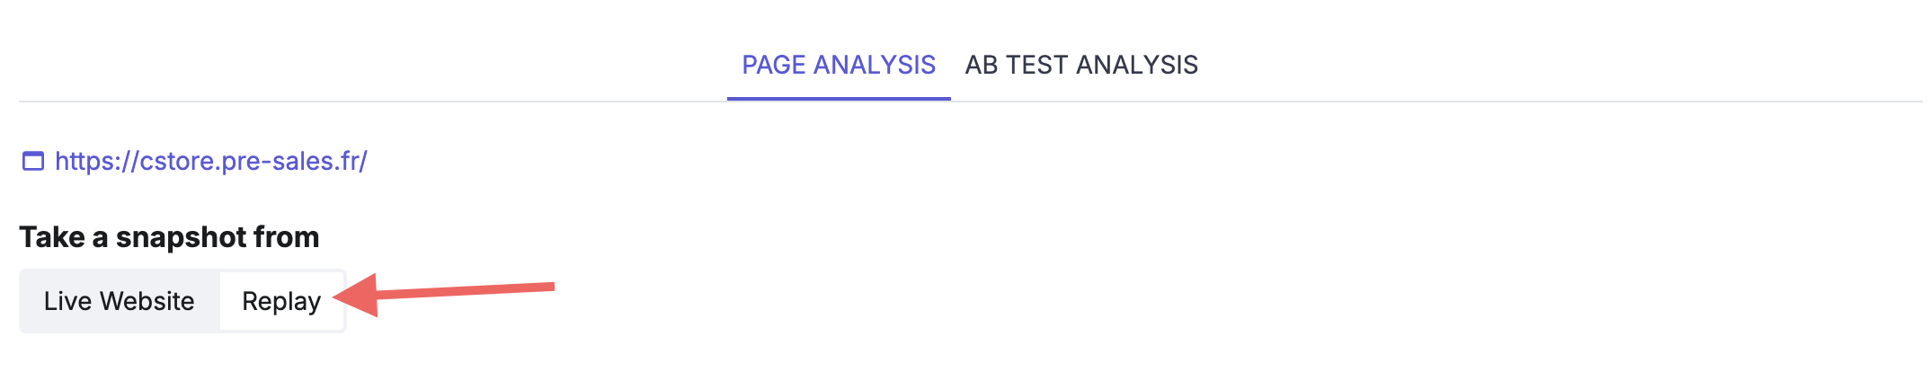Follow the https://cstore.pre-sales.fr/ hyperlink
The image size is (1929, 372).
211,161
